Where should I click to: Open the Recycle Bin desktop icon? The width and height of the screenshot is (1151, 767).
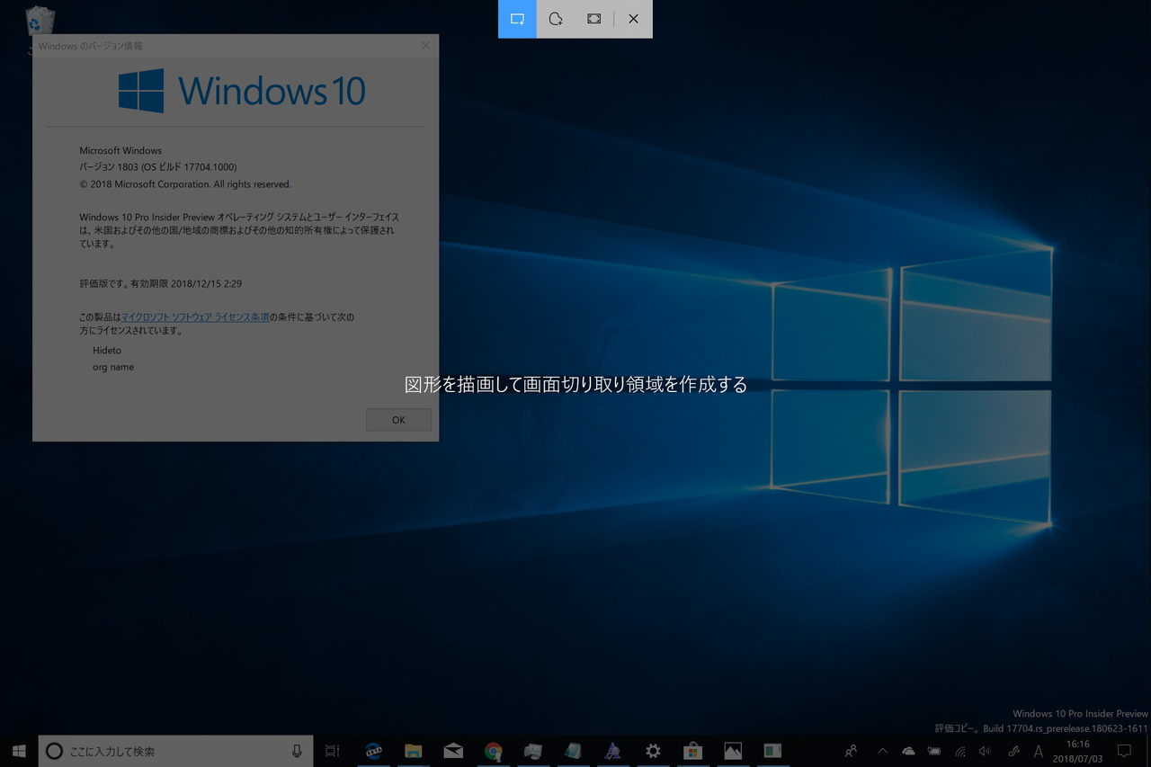tap(40, 22)
